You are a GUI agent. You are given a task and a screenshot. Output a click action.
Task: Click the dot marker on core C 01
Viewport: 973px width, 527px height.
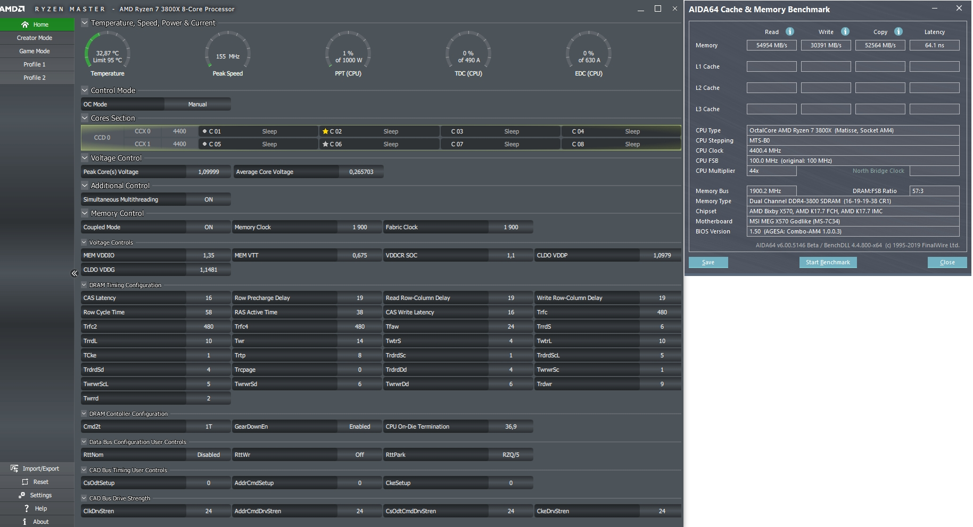click(204, 131)
